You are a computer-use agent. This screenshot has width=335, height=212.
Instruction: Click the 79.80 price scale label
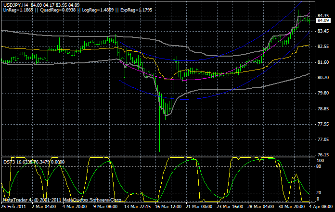point(323,93)
